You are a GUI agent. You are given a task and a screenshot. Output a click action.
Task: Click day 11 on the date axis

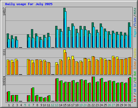coord(49,105)
